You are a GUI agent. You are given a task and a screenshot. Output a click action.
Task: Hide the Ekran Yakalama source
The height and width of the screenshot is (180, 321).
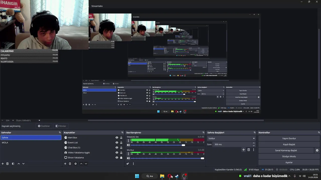(117, 157)
